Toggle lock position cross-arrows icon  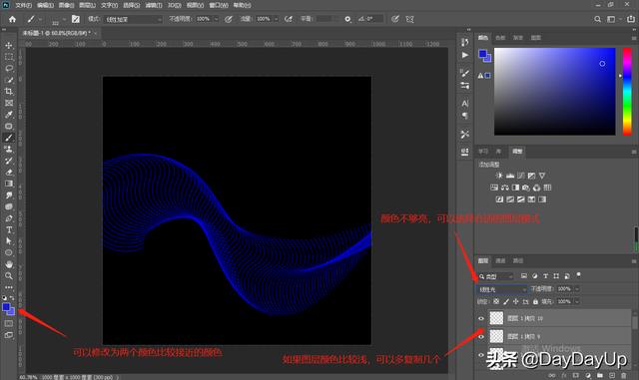click(x=515, y=301)
